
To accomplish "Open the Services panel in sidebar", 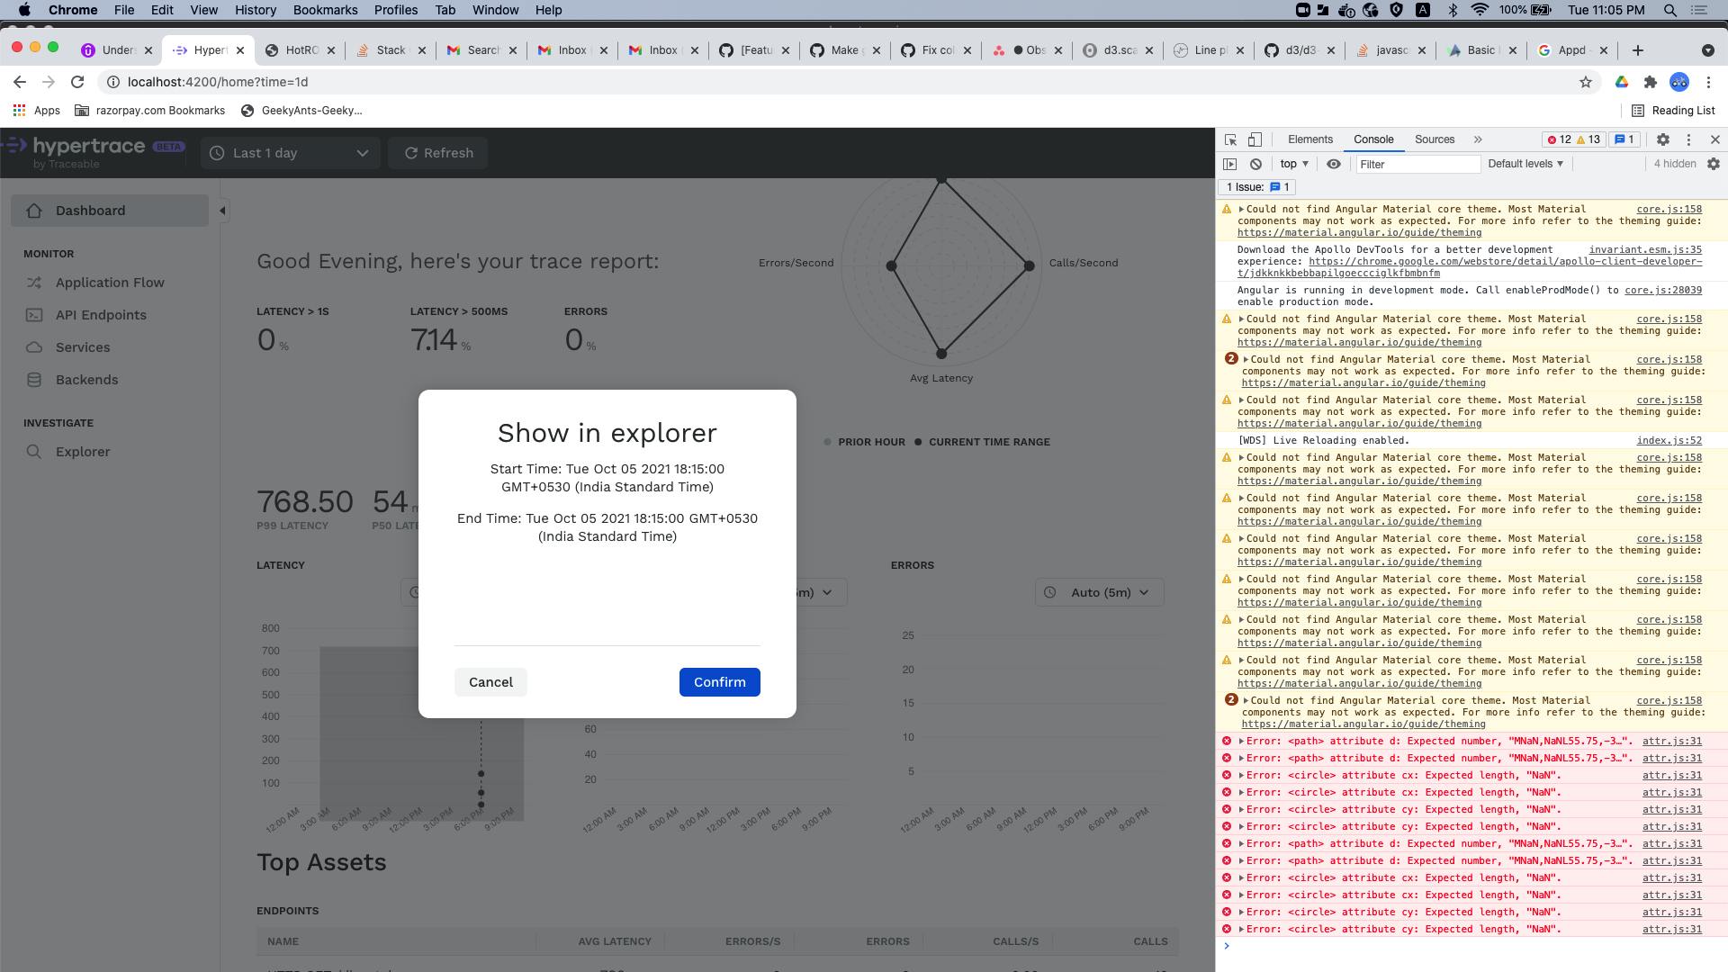I will tap(82, 346).
